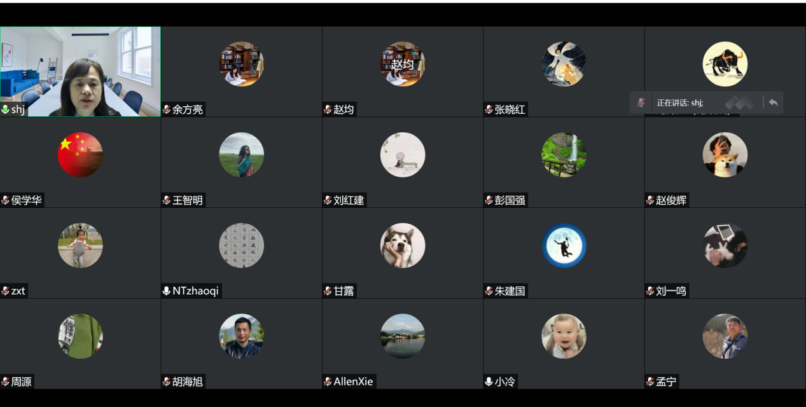Click the moon silhouette avatar of 朱建国
Image resolution: width=806 pixels, height=407 pixels.
pos(564,245)
